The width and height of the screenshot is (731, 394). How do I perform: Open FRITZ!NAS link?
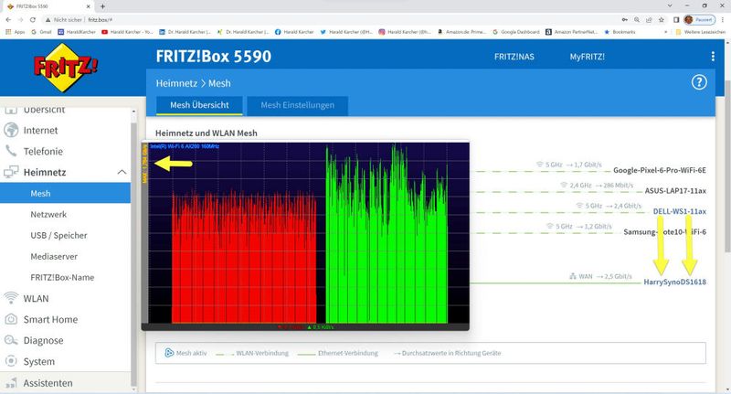pos(514,57)
